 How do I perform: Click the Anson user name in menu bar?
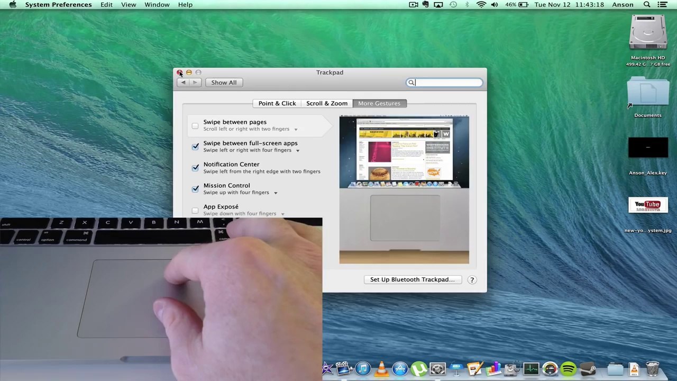623,5
